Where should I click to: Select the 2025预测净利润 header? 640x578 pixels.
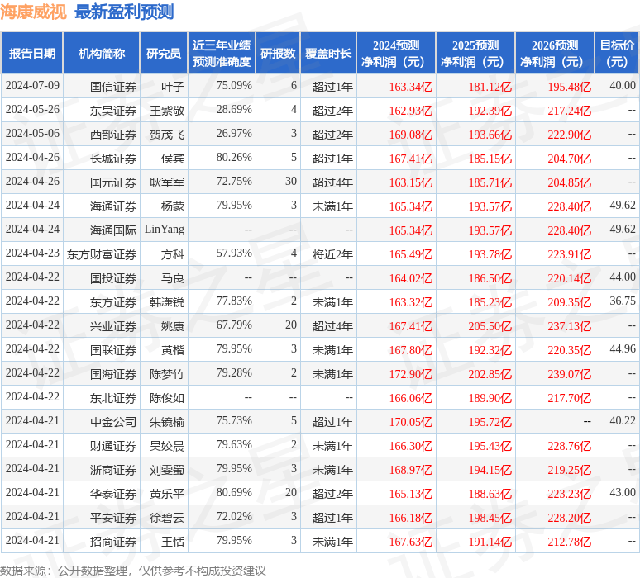click(475, 54)
